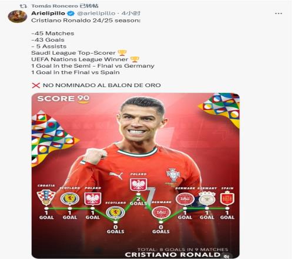Screen dimensions: 294x259
Task: Open Arielipillo's round profile avatar
Action: 18,16
